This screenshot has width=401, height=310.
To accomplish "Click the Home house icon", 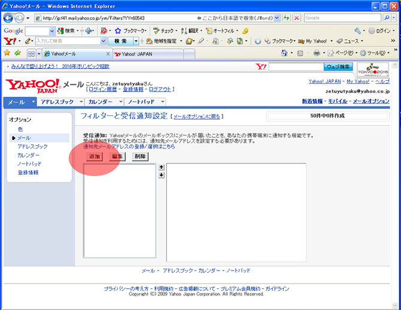I will coord(284,53).
